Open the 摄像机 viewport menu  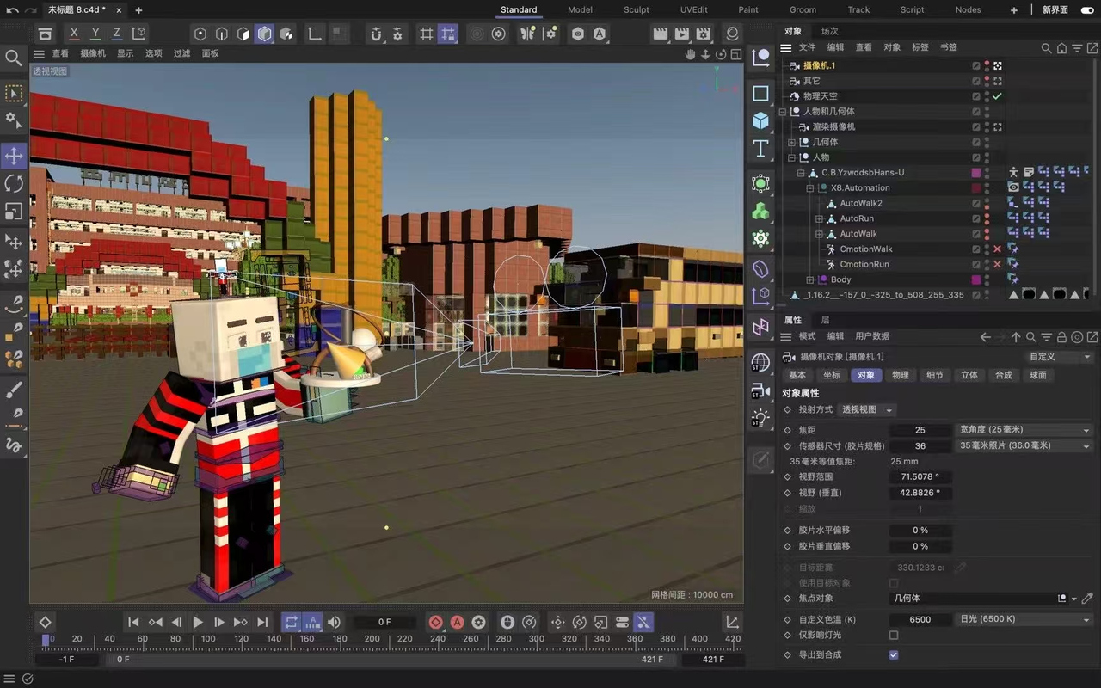[x=93, y=53]
